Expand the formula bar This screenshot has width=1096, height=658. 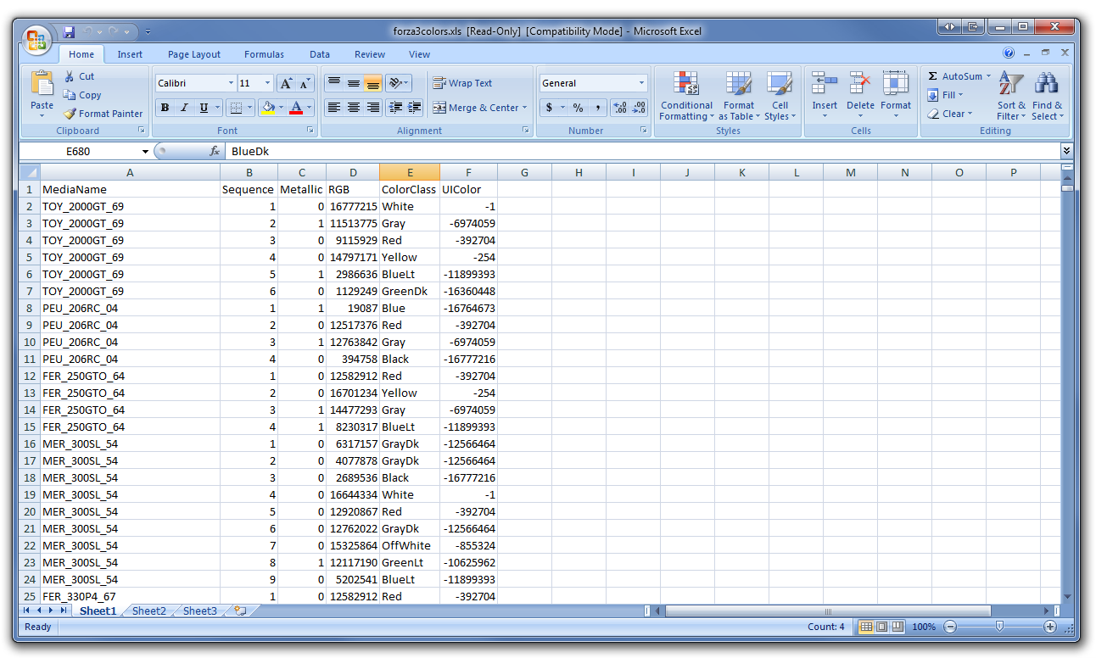(x=1066, y=151)
